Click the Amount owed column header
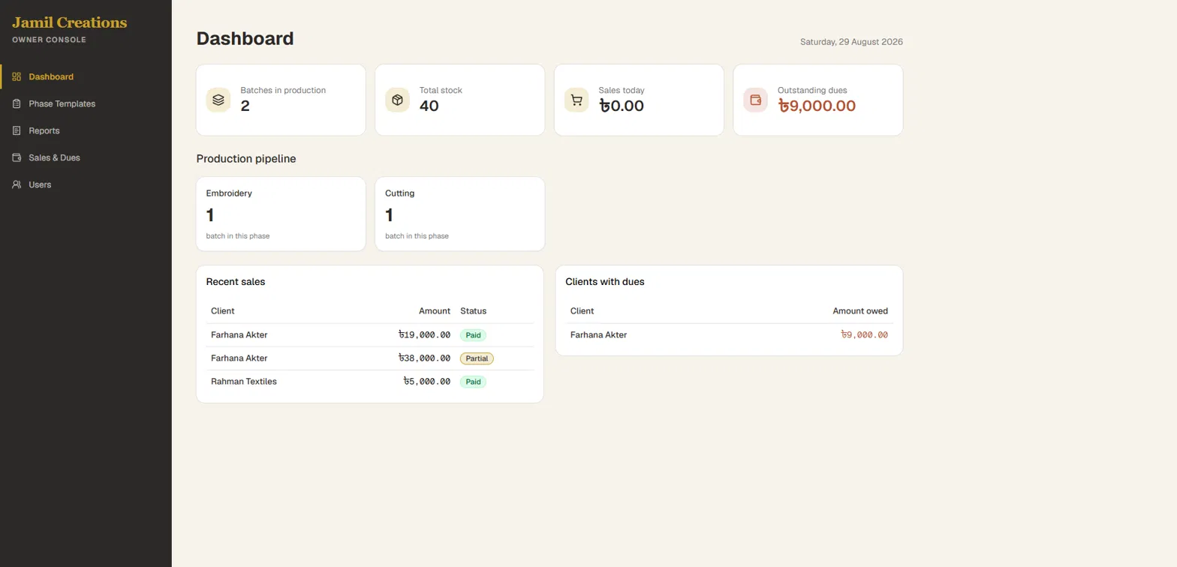 860,311
